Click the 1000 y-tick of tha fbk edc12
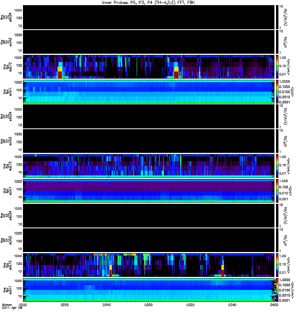The width and height of the screenshot is (297, 316). click(18, 58)
